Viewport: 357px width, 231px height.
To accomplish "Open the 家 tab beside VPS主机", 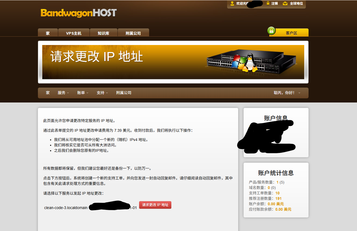I will [48, 33].
